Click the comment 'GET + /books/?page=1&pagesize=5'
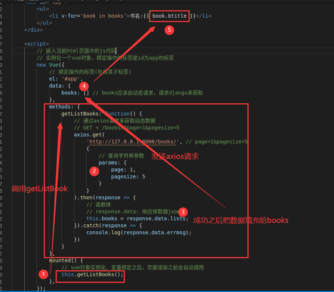This screenshot has width=334, height=292. [127, 128]
